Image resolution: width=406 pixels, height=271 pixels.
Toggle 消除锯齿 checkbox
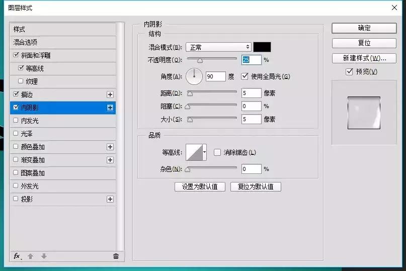217,152
